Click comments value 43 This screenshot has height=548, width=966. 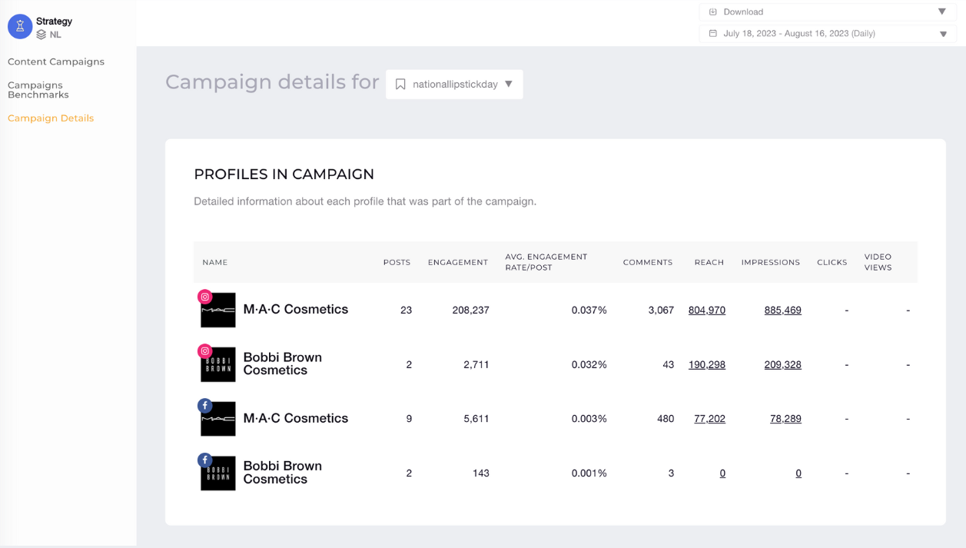click(x=669, y=365)
